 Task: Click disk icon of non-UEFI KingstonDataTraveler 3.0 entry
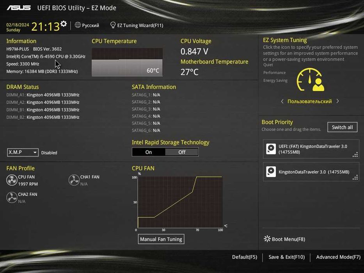pyautogui.click(x=271, y=172)
